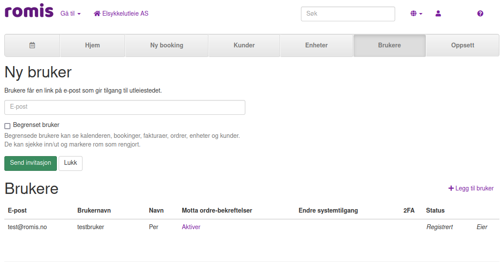502x270 pixels.
Task: Click Legg til bruker link
Action: click(x=471, y=188)
